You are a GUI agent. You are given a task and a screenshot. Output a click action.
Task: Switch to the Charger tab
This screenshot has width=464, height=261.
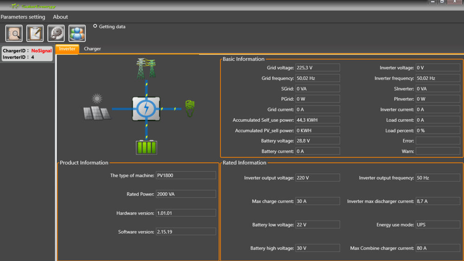point(92,49)
